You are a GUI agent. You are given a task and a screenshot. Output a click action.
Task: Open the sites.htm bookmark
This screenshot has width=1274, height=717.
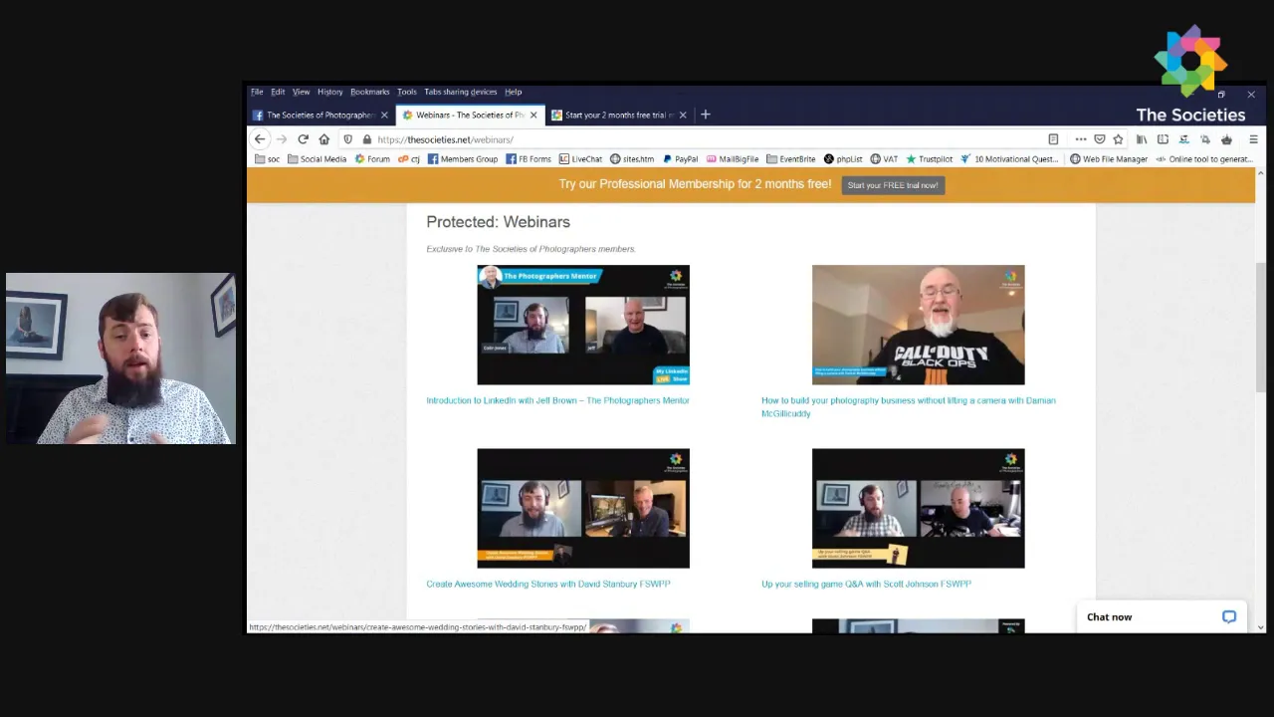[632, 159]
